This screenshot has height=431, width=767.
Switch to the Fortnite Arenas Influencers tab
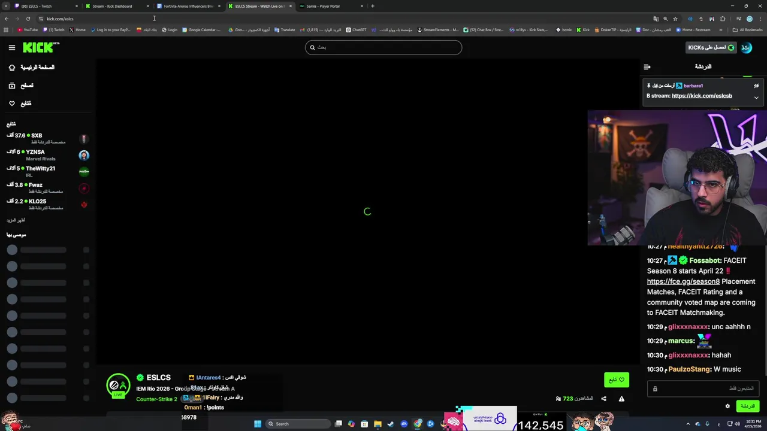(188, 6)
